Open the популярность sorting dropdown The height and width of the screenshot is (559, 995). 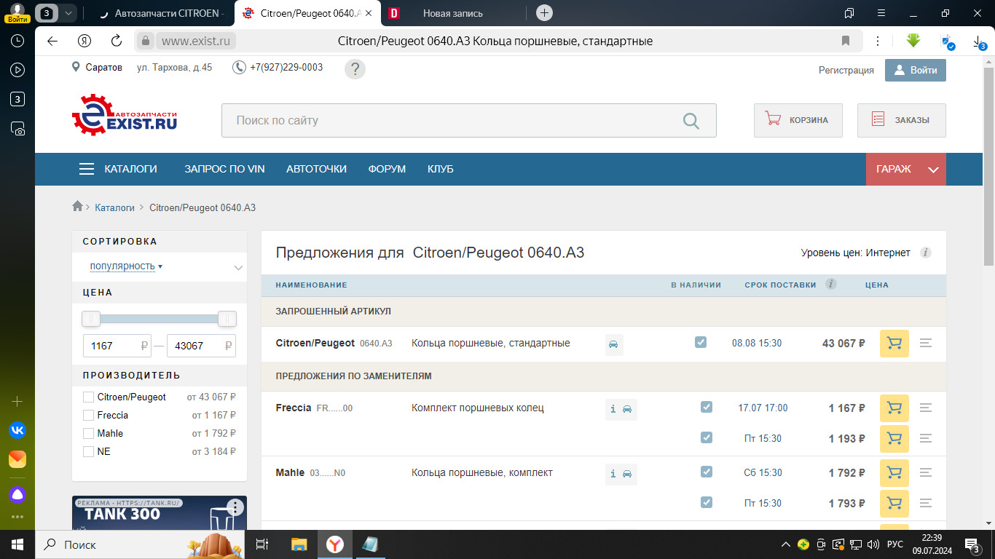[x=126, y=266]
